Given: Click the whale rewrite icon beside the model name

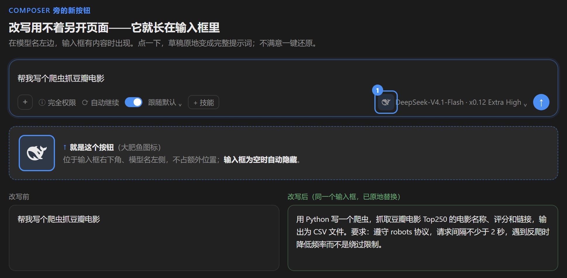Looking at the screenshot, I should pos(386,102).
